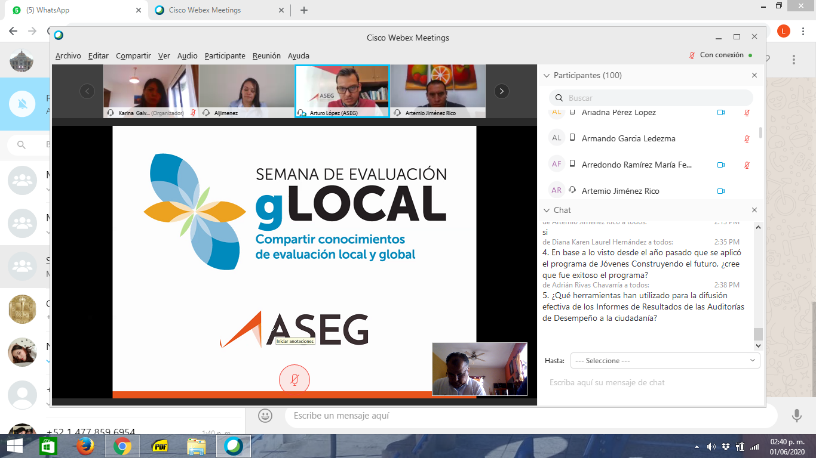Click the Buscar participant search field
Viewport: 816px width, 458px height.
(651, 98)
